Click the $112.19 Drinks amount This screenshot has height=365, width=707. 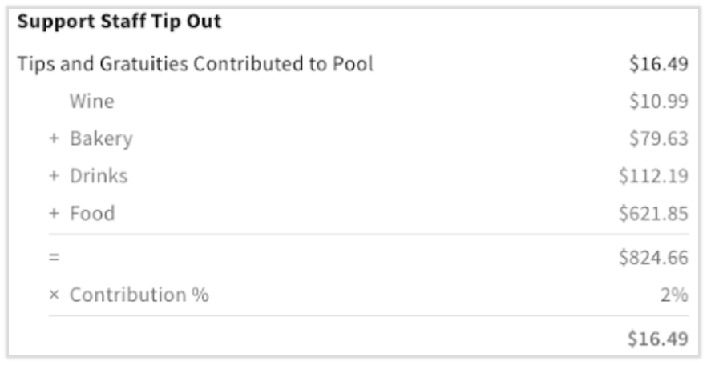(652, 176)
